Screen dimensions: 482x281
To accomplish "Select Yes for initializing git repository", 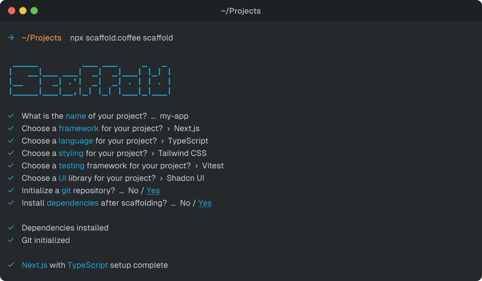I will tap(153, 191).
